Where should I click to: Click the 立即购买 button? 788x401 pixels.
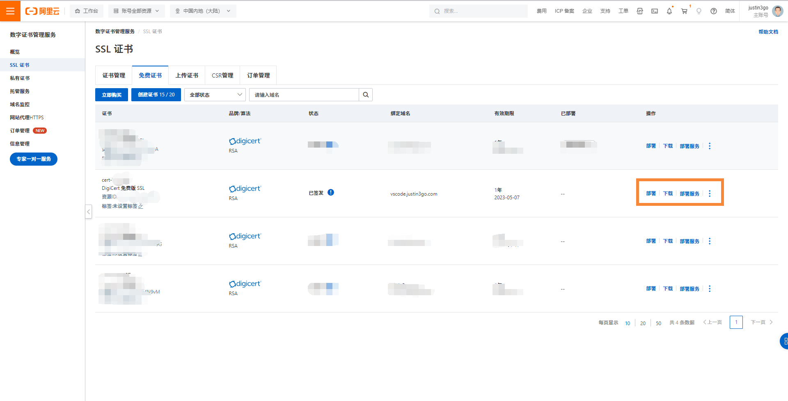[111, 95]
